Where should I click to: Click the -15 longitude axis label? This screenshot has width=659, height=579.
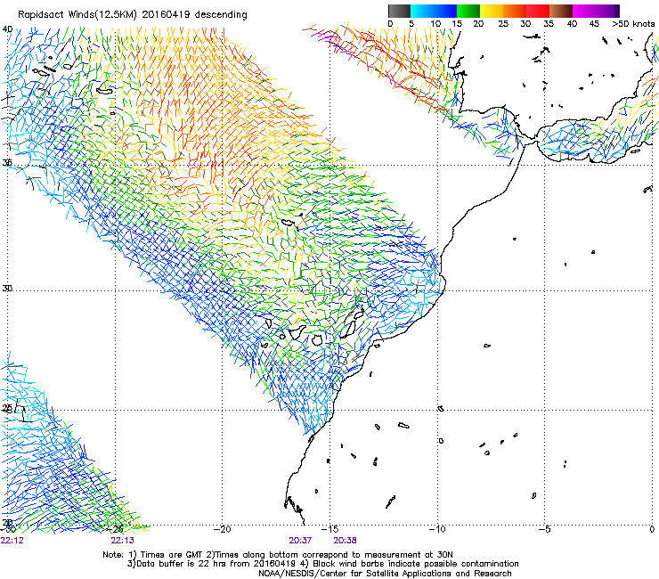pos(329,529)
